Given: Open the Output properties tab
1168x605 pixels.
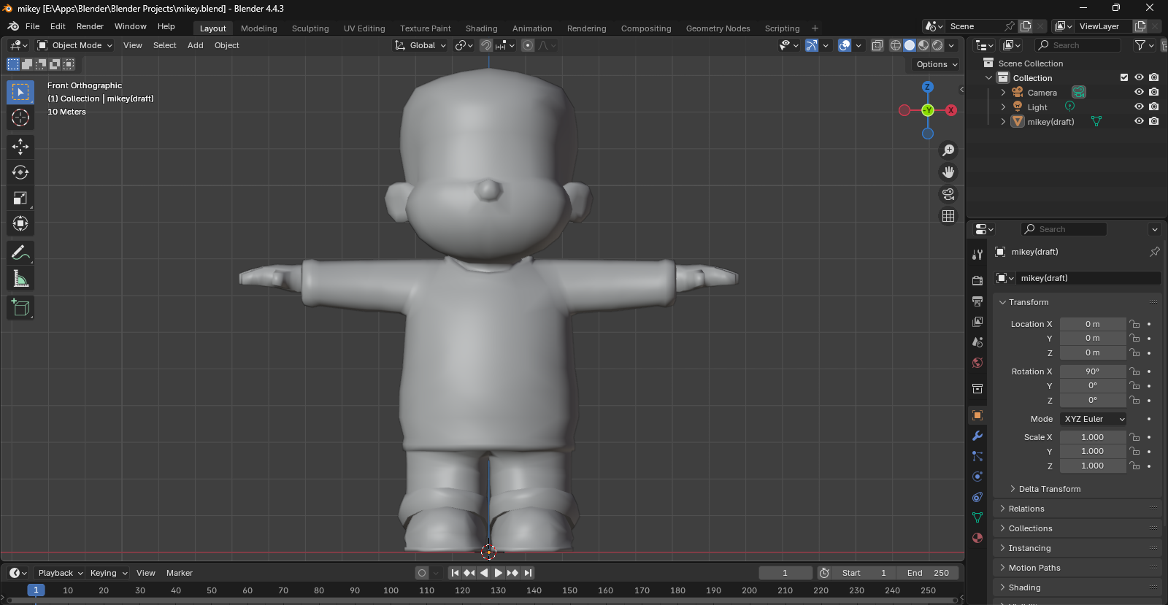Looking at the screenshot, I should (x=977, y=301).
